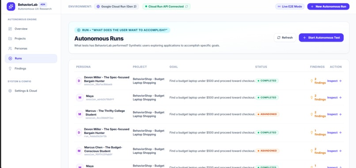Inspect run run_9eb6d3626f3b
Image resolution: width=356 pixels, height=168 pixels.
[x=334, y=133]
